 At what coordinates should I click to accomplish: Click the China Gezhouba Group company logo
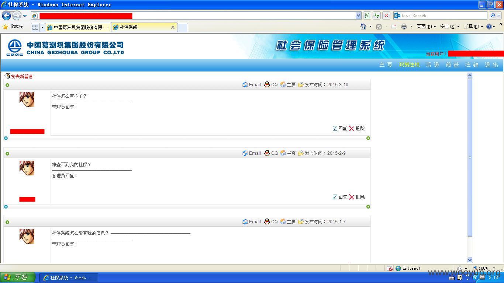pos(66,48)
